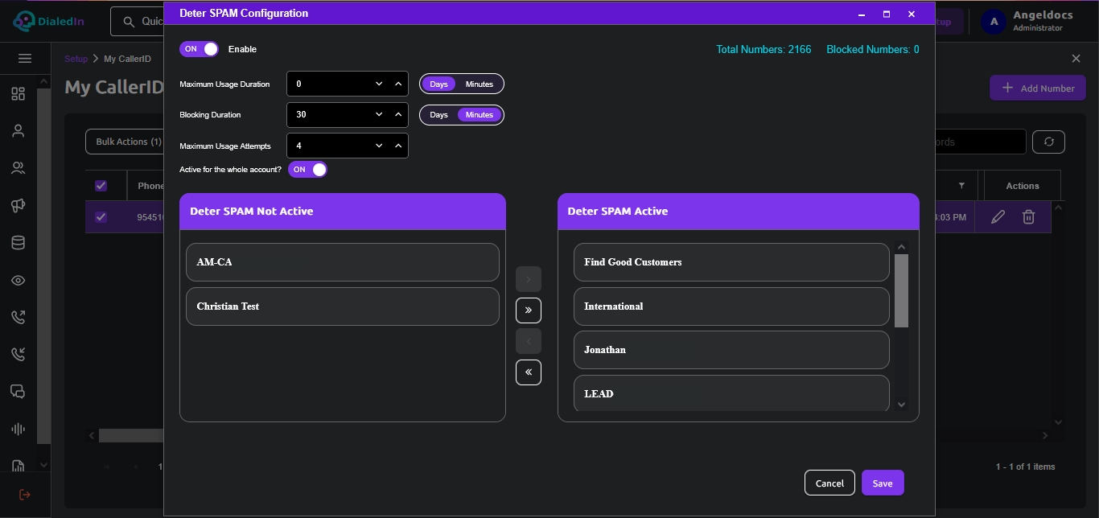
Task: Open the audio waveform icon in sidebar
Action: tap(18, 429)
